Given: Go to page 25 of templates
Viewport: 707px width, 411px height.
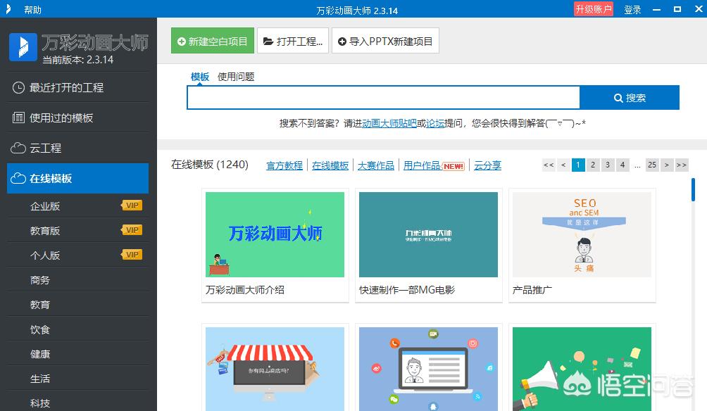Looking at the screenshot, I should (x=652, y=165).
